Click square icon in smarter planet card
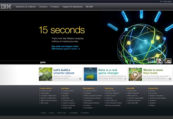173x119 pixels. (80, 79)
